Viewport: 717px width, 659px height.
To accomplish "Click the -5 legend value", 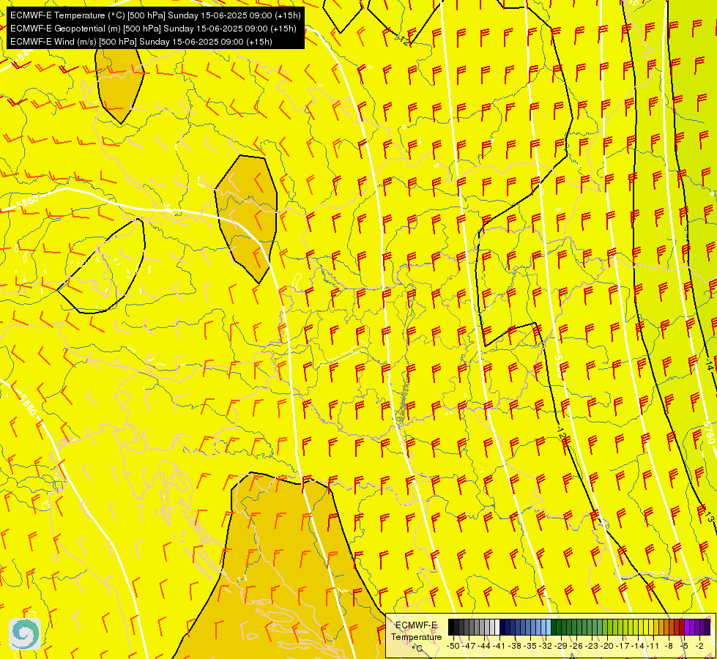I will click(x=684, y=646).
